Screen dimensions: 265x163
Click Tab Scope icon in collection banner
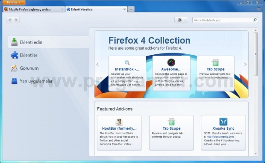pos(215,62)
